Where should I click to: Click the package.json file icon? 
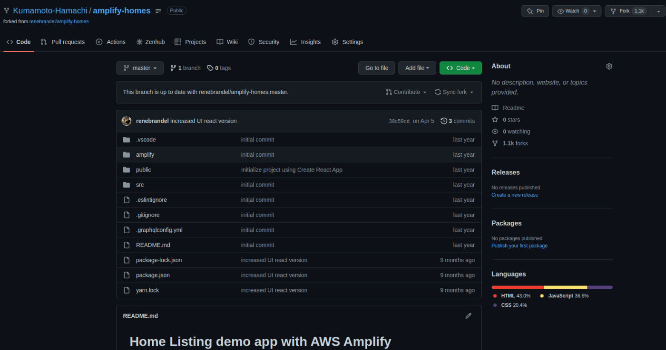[127, 275]
